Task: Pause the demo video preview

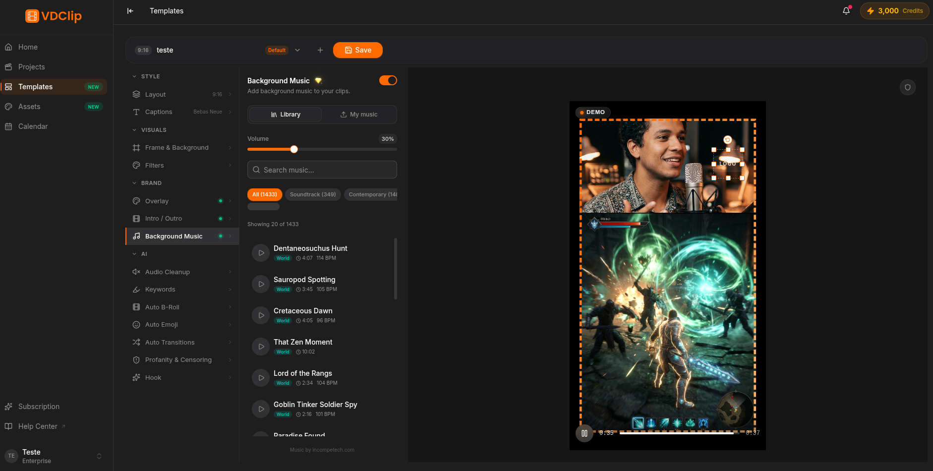Action: pos(584,433)
